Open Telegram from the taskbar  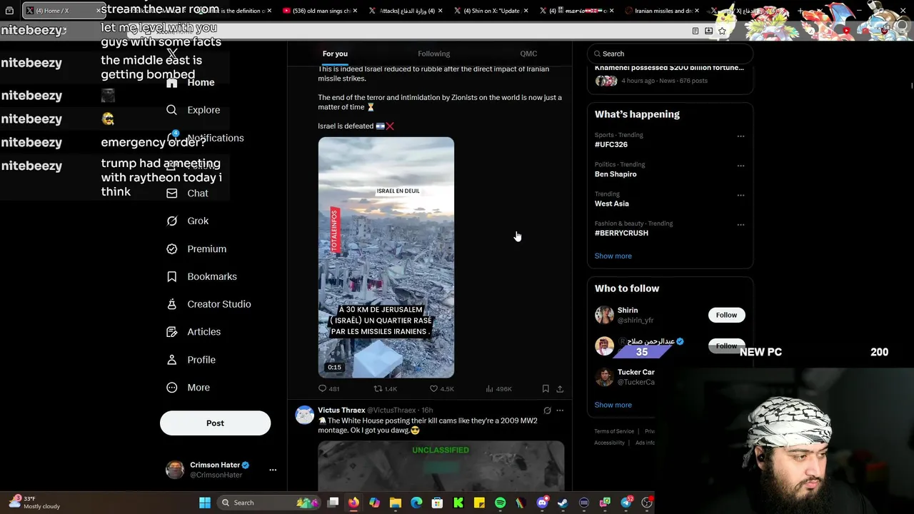[626, 503]
